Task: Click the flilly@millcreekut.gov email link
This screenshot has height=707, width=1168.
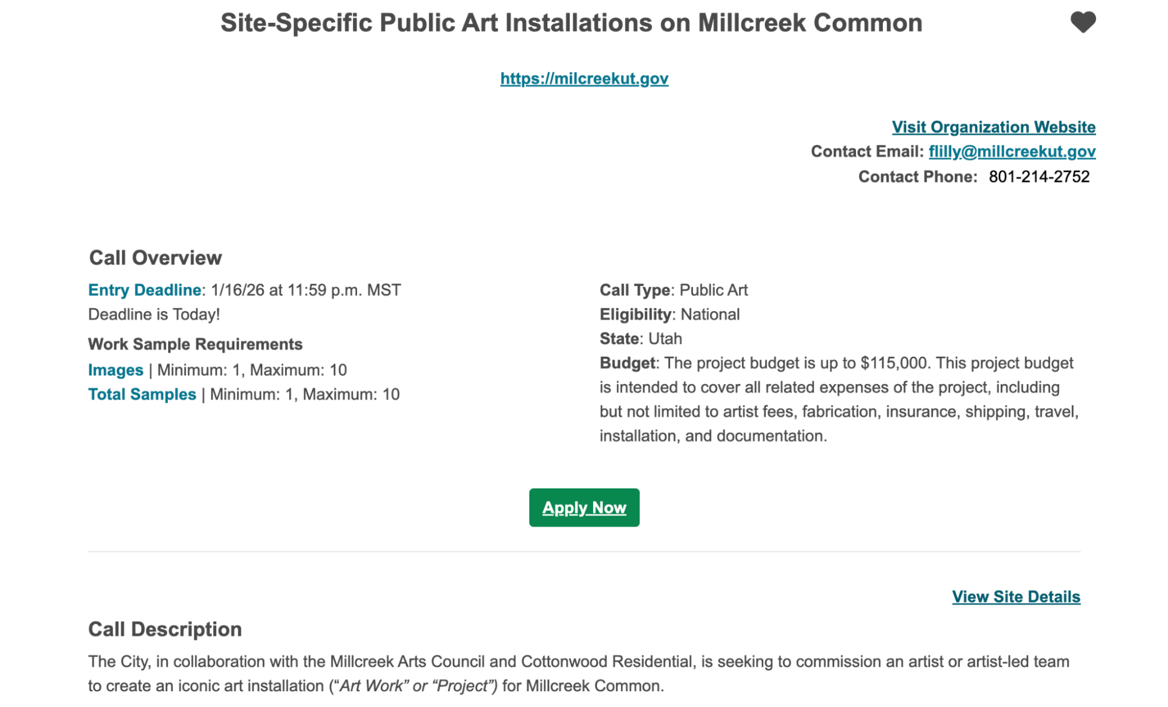Action: pos(1011,152)
